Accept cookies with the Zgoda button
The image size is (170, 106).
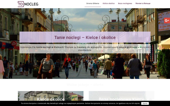[145, 103]
